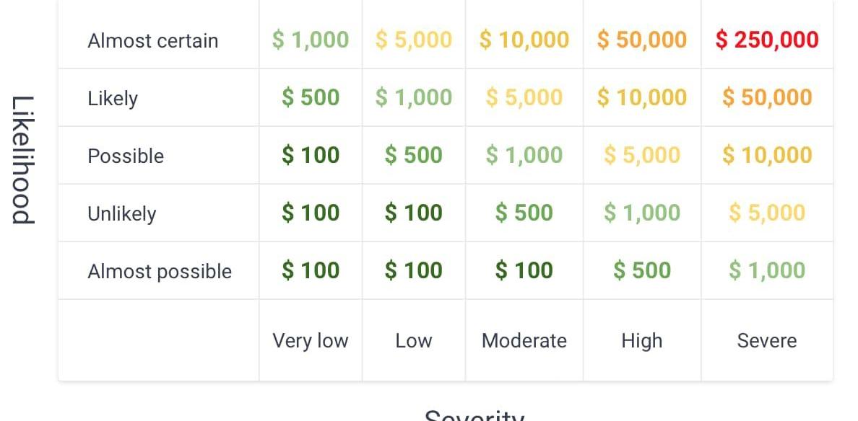Click the Moderate severity column label
The width and height of the screenshot is (858, 421).
(x=524, y=340)
